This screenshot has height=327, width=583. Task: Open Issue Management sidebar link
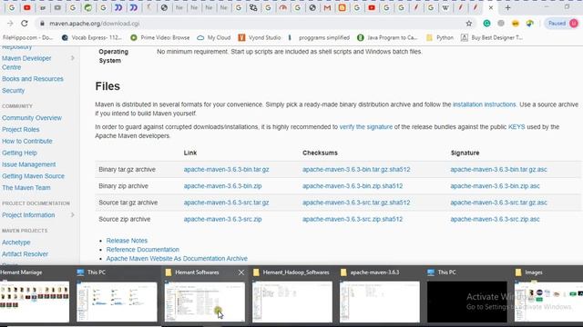28,164
